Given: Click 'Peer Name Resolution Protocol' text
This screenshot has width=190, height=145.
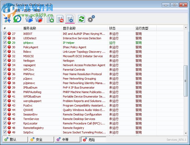Looking at the screenshot, I should (82, 74).
